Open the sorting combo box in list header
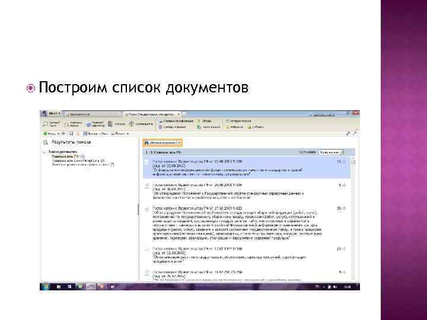 [x=331, y=152]
